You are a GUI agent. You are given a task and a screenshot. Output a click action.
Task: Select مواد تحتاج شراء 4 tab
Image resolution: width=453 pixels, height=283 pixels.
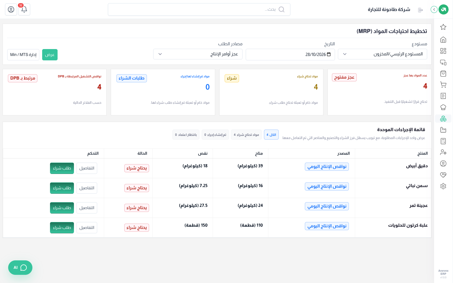point(246,135)
